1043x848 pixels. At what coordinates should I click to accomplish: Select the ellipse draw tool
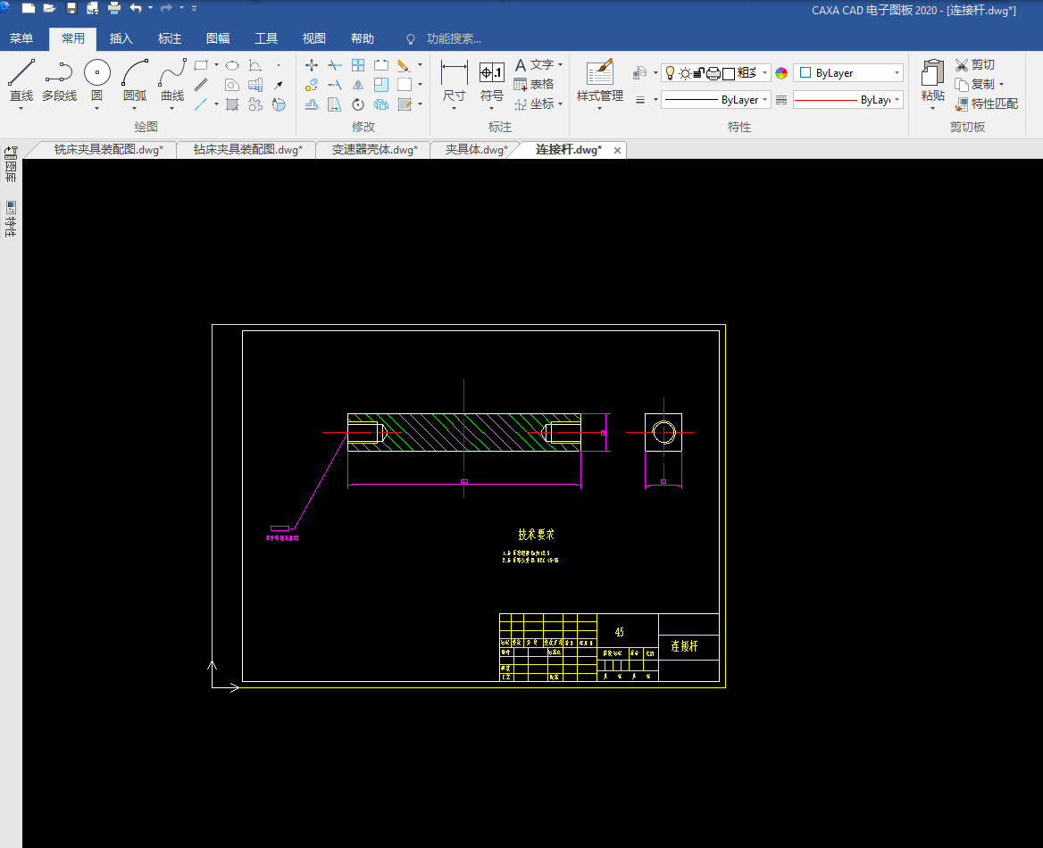231,65
